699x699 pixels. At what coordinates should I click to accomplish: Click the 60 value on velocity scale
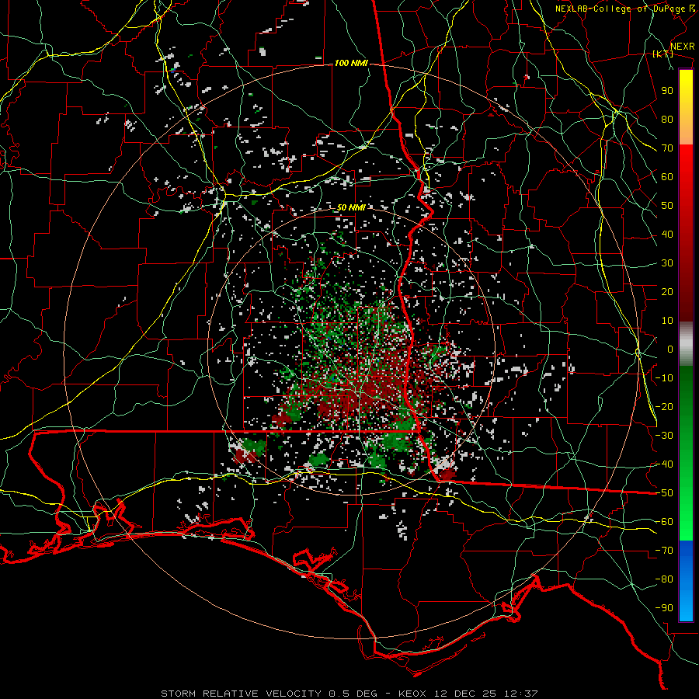(x=667, y=177)
